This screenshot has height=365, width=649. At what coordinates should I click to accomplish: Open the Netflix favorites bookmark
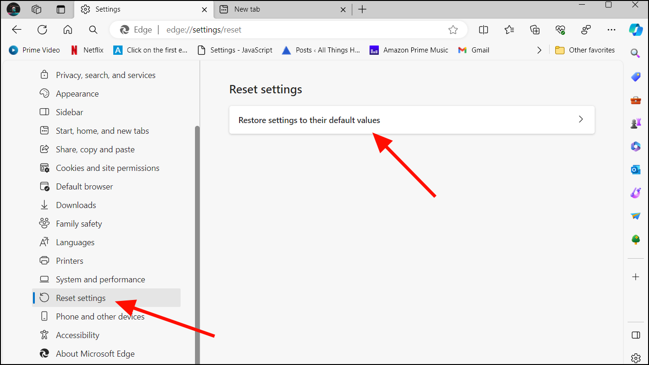tap(87, 50)
